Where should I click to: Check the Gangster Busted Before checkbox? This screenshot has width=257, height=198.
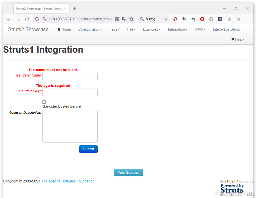click(44, 102)
